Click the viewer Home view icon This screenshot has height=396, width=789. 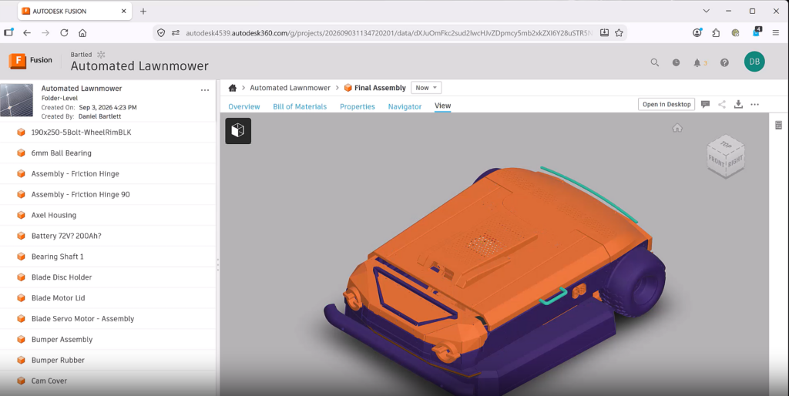677,128
